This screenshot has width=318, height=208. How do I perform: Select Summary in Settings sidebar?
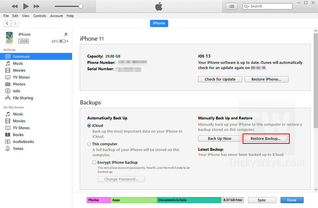(x=36, y=56)
